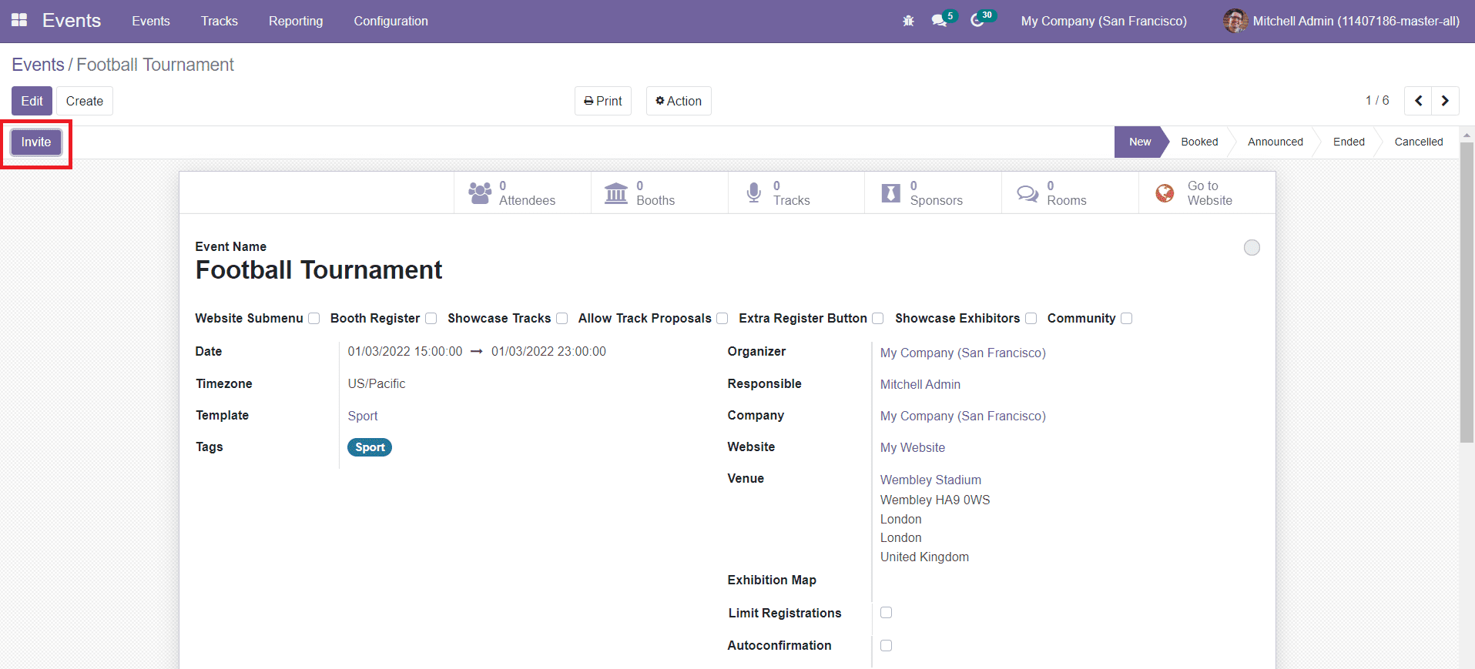
Task: Open the Events menu item
Action: tap(151, 21)
